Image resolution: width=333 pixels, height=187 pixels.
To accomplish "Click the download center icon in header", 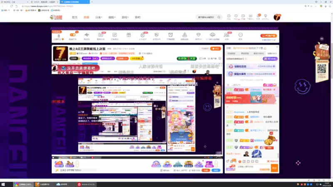I will [251, 16].
